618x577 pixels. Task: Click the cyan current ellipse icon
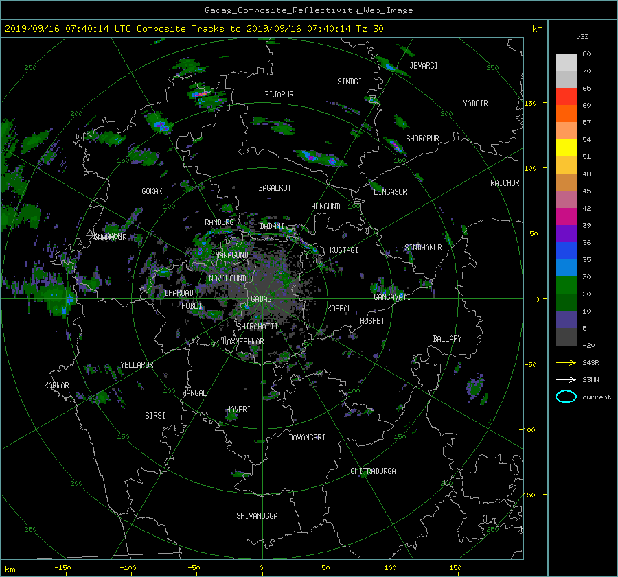click(566, 397)
